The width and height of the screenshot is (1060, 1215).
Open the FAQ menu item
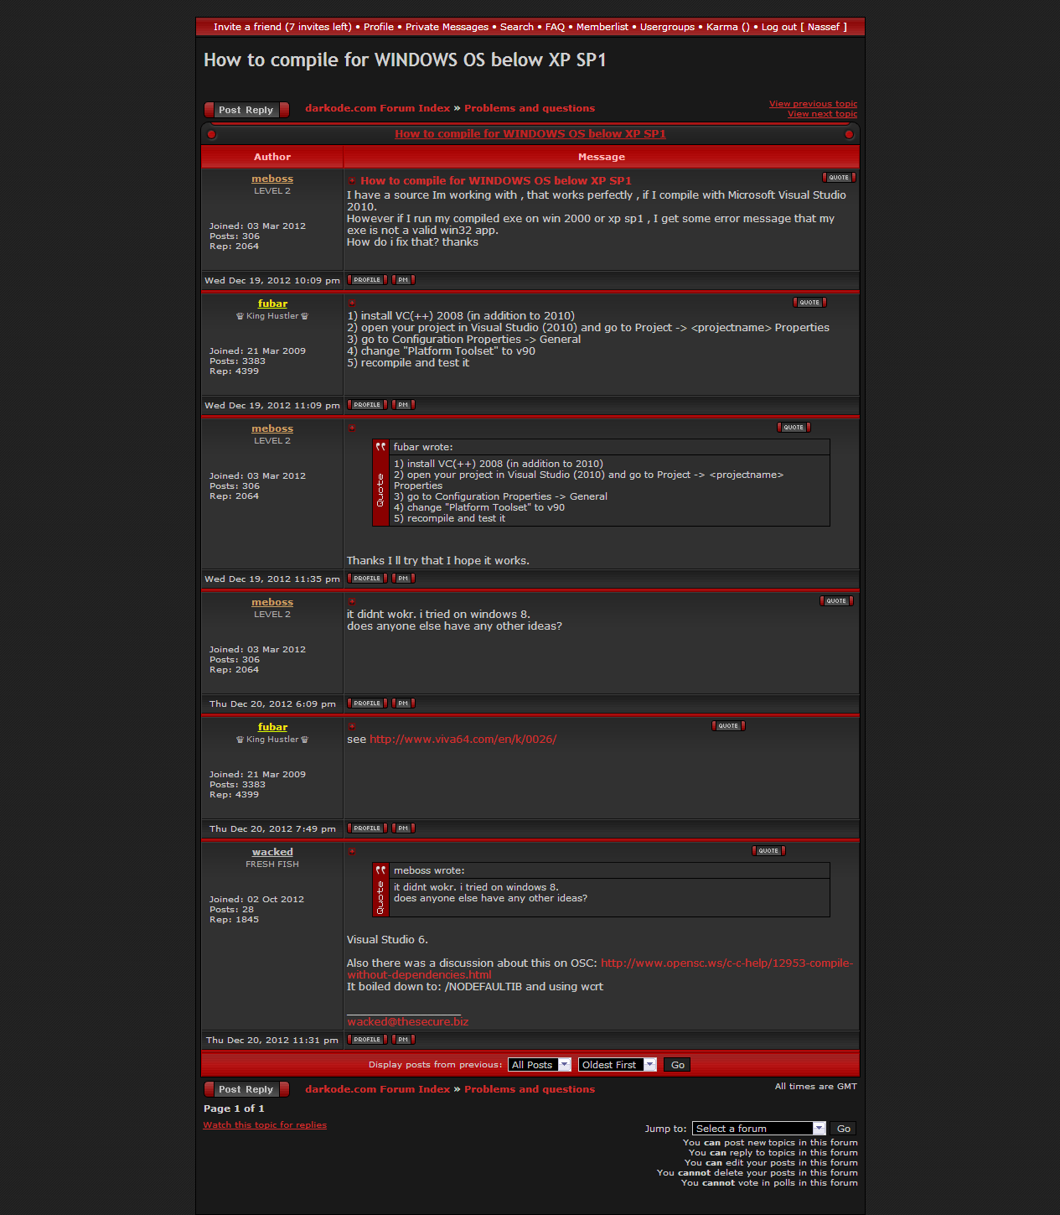pyautogui.click(x=555, y=27)
